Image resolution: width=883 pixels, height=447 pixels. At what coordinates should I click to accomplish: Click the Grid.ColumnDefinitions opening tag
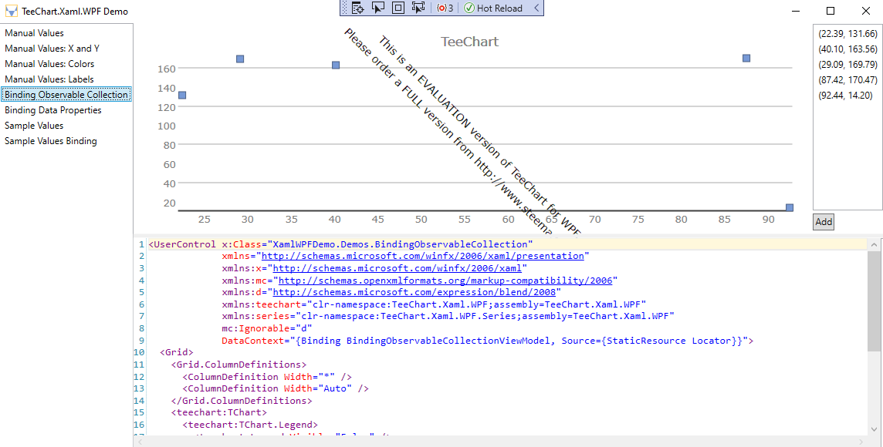click(239, 365)
